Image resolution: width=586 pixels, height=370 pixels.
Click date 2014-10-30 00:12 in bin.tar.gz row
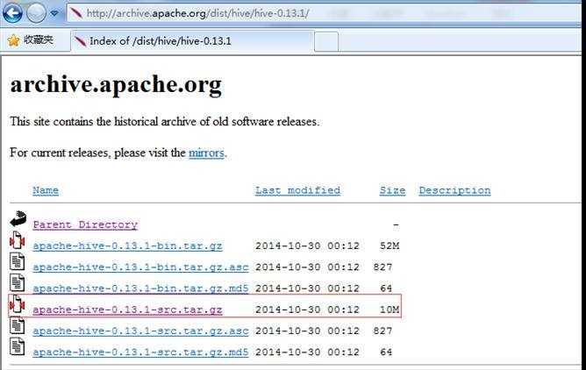click(x=307, y=246)
